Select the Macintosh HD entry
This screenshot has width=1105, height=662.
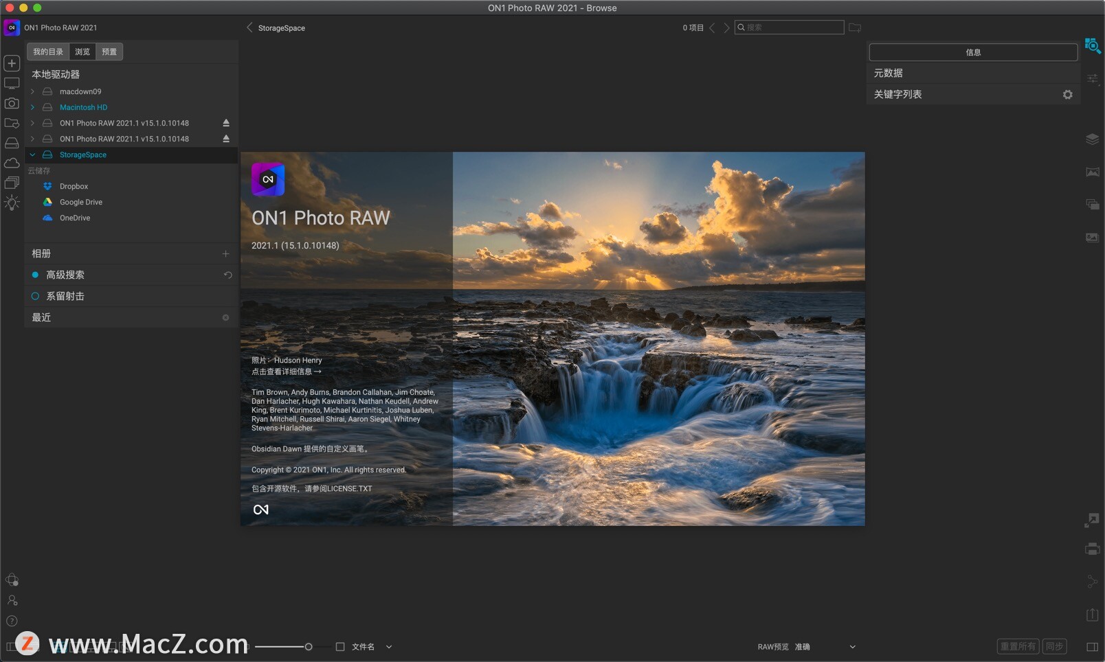[x=83, y=107]
